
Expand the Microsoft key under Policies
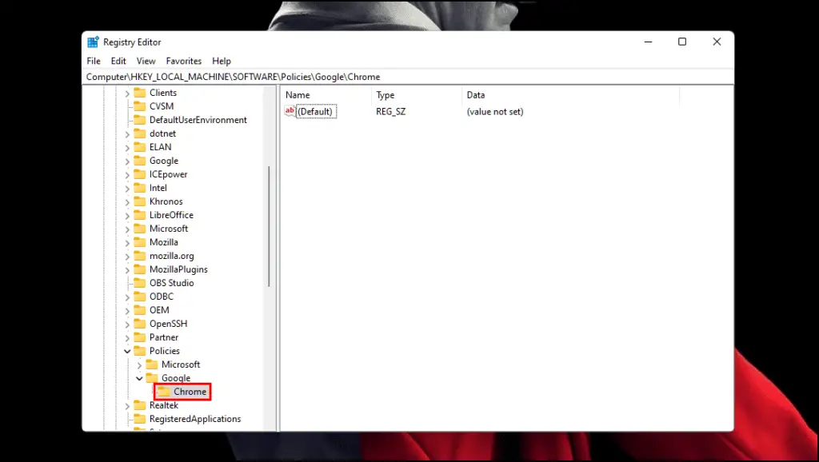[139, 365]
